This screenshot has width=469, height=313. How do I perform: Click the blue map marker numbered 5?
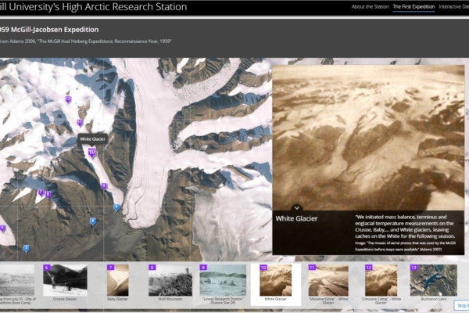pyautogui.click(x=116, y=207)
